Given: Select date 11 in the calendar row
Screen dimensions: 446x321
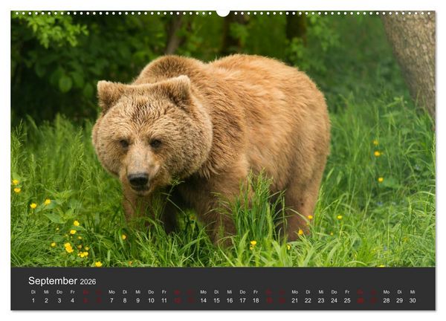Looking at the screenshot, I should pos(164,300).
